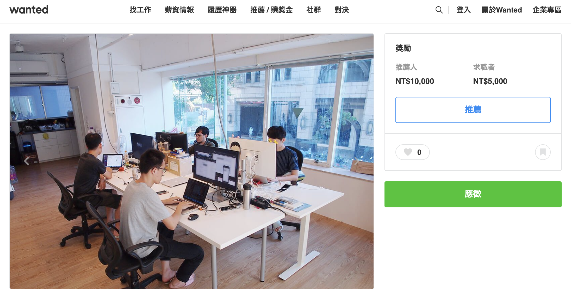Open 薪資情報 menu item

pos(179,10)
